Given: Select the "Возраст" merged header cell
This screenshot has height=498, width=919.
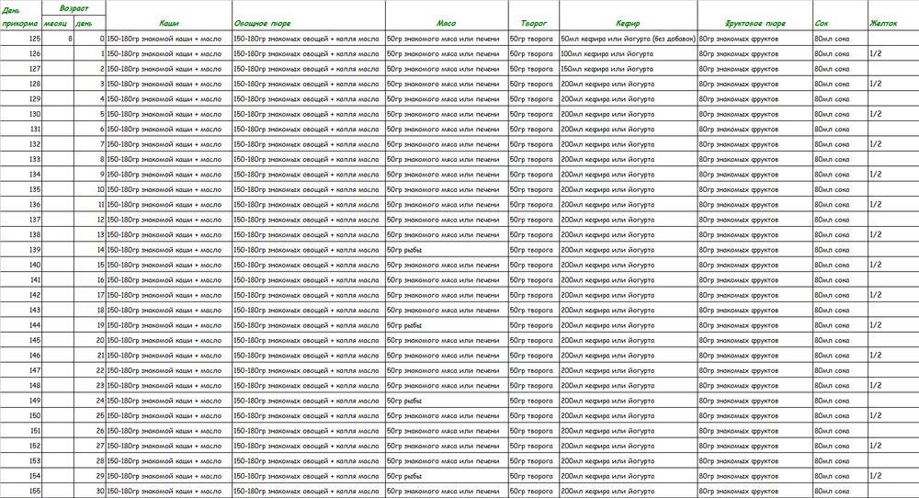Looking at the screenshot, I should (x=74, y=6).
